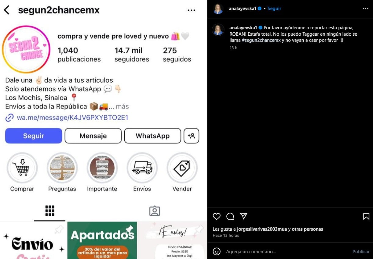373x259 pixels.
Task: Save the post with the bookmark icon
Action: [x=366, y=216]
